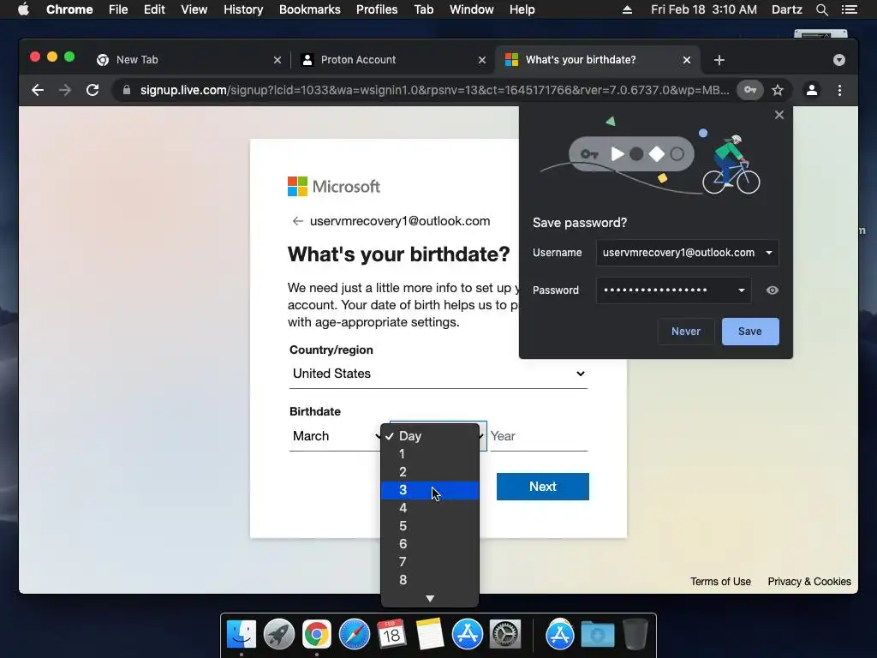Open Control Center list icon in menu bar

[x=850, y=9]
